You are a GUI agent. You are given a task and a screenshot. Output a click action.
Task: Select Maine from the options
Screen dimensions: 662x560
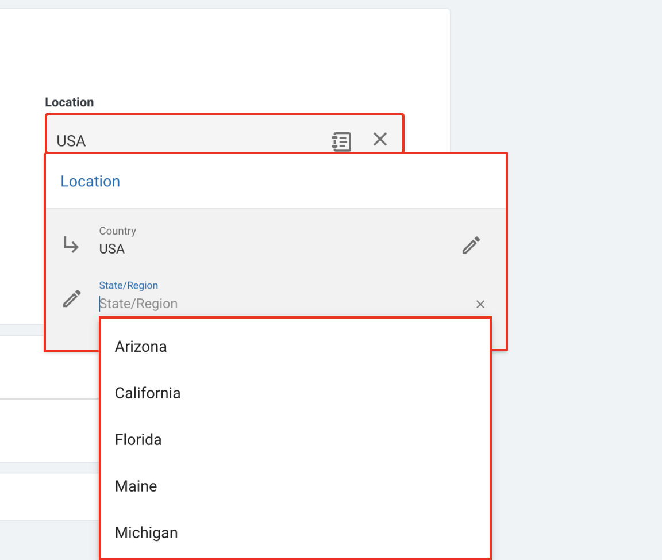tap(295, 486)
